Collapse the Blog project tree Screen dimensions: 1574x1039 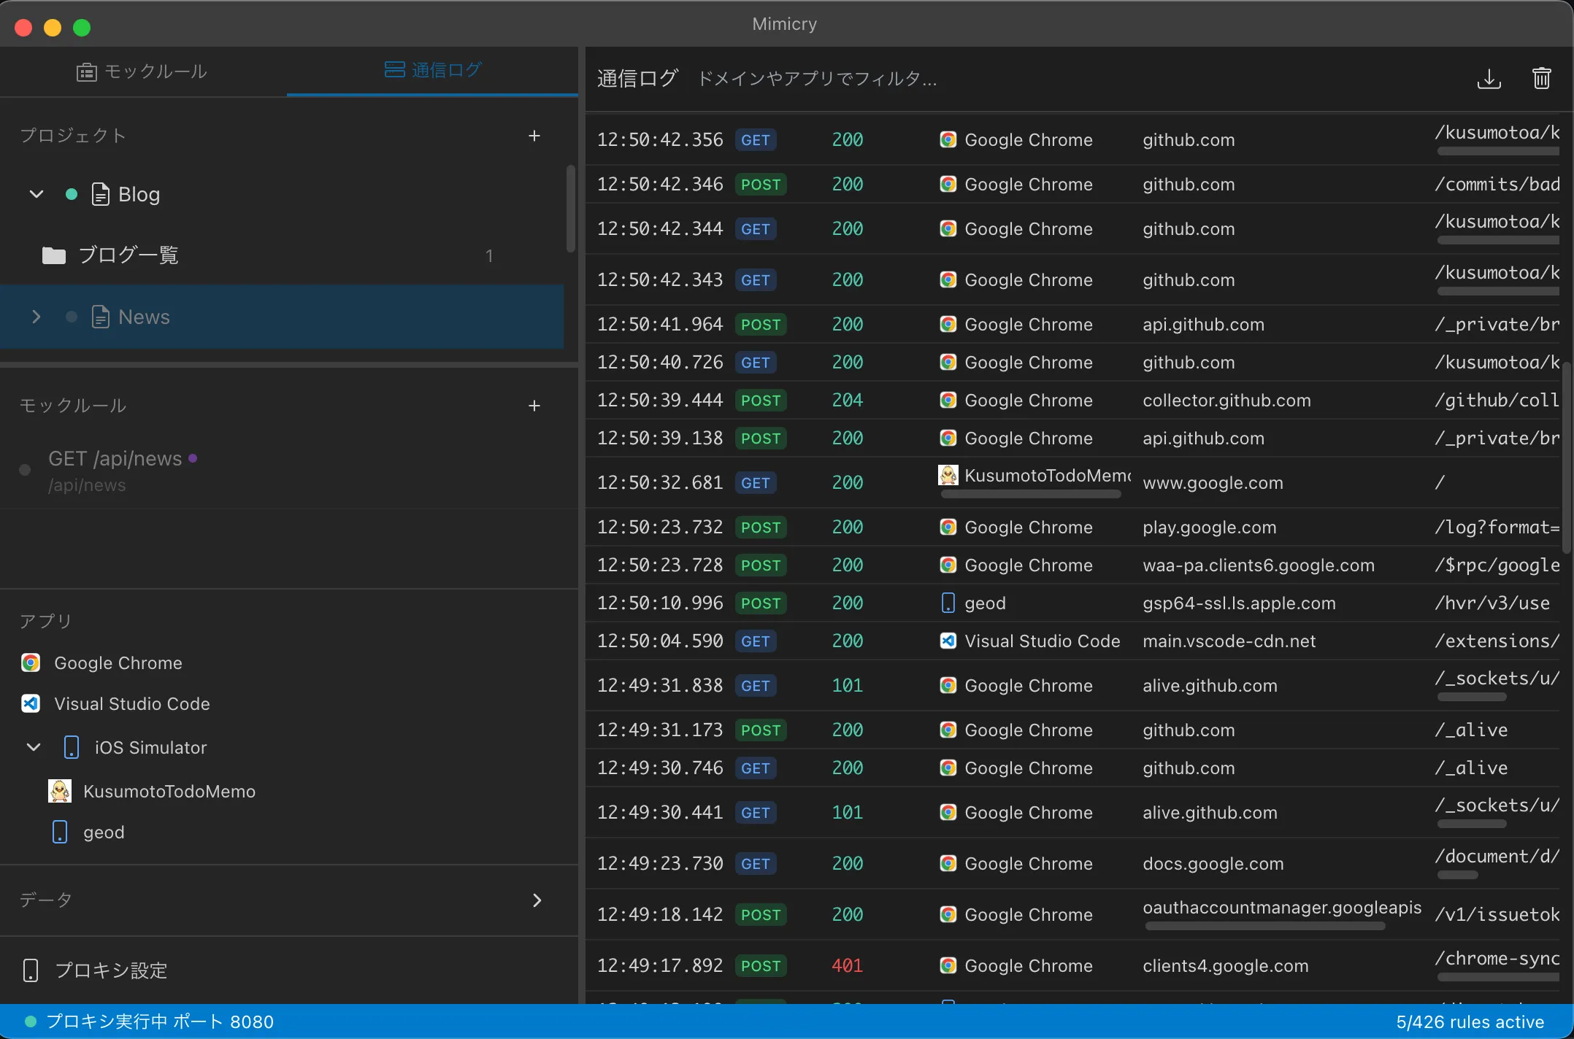point(36,194)
